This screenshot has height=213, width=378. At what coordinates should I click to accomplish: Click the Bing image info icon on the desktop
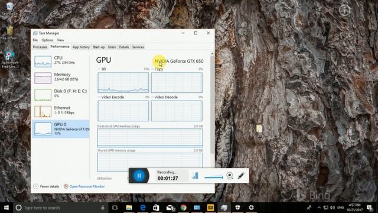[344, 10]
